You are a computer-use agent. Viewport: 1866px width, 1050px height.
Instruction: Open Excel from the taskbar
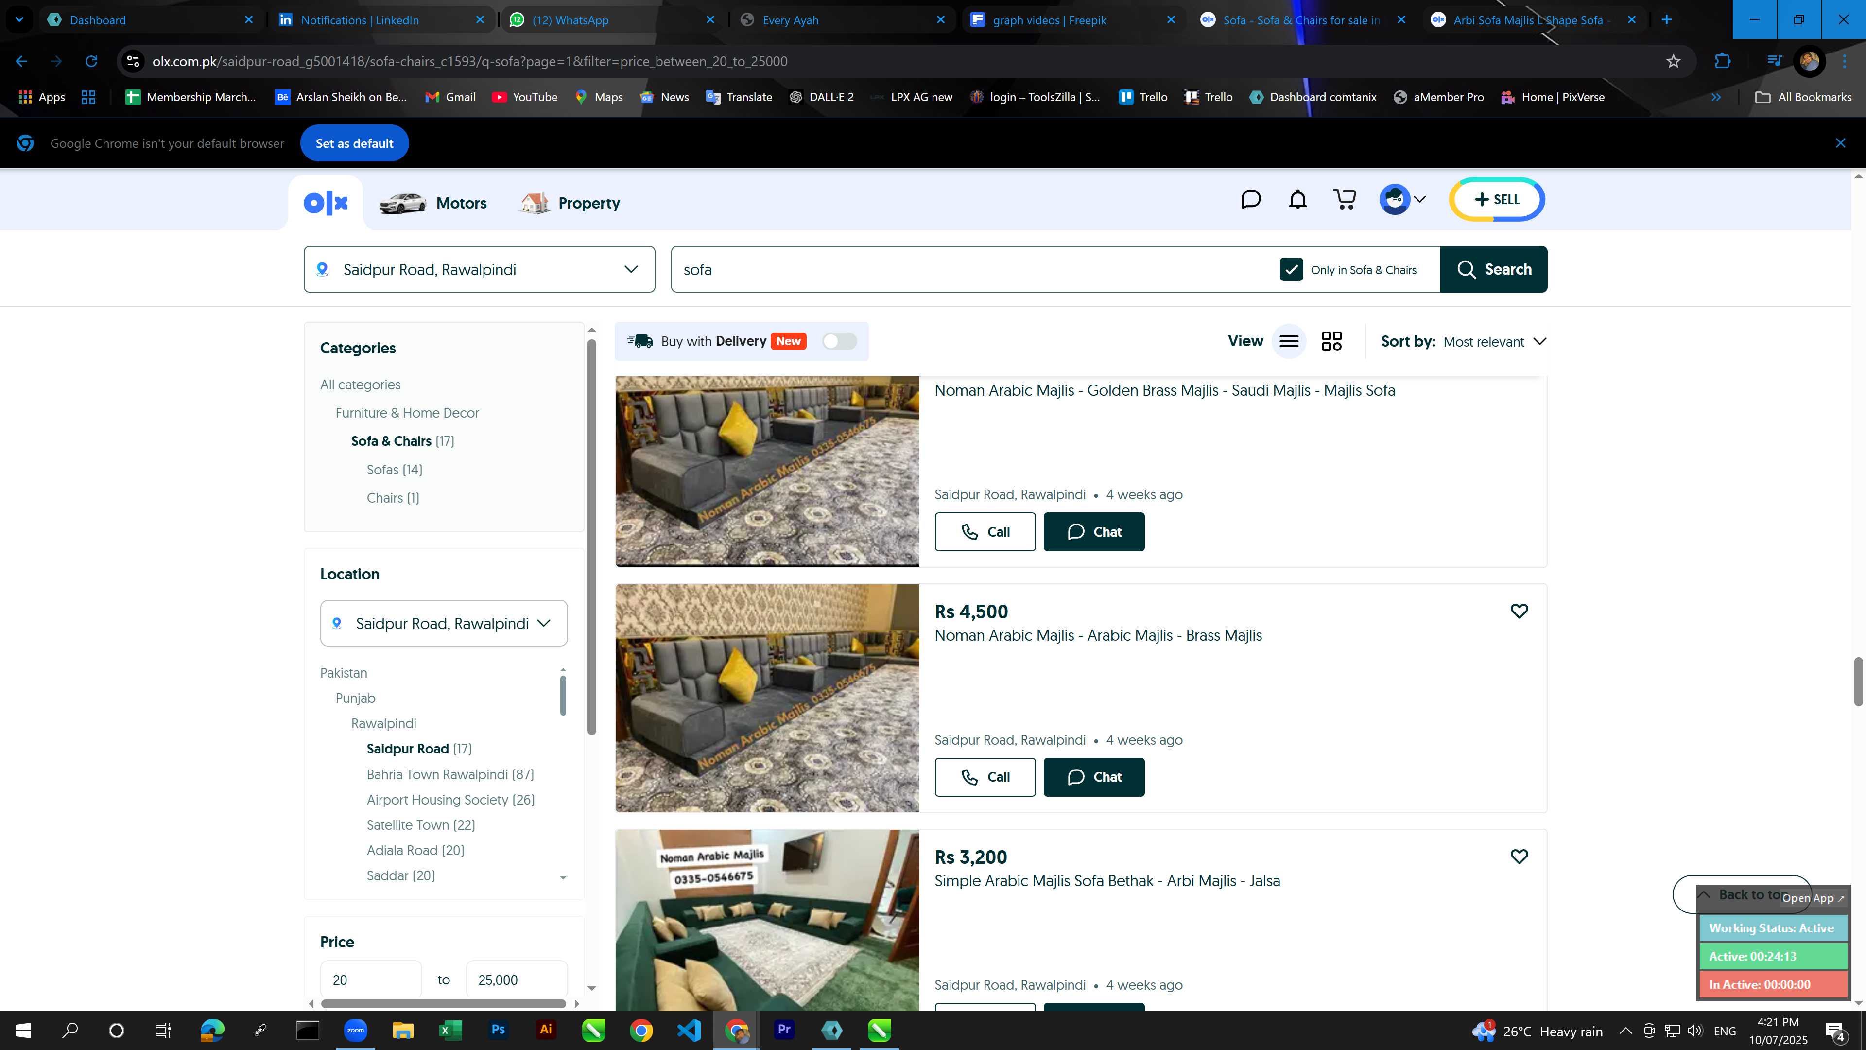tap(450, 1031)
